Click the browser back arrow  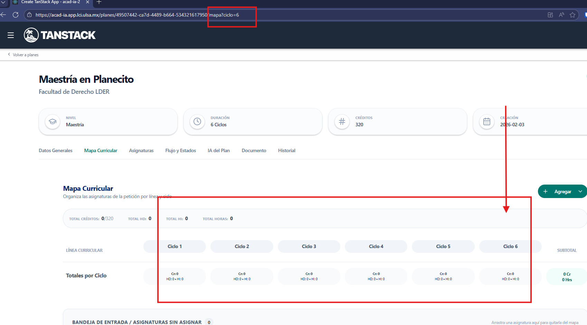(x=3, y=15)
